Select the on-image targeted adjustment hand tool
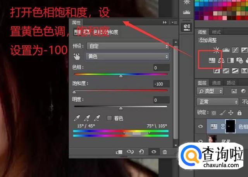Screen dimensions: 248x177 click(x=77, y=57)
